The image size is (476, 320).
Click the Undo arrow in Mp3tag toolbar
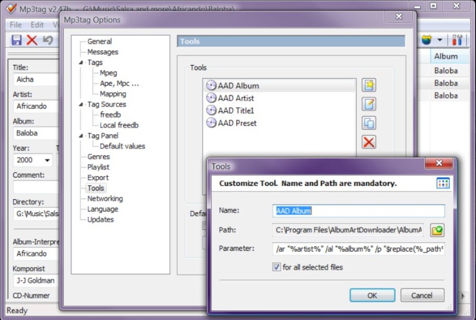pyautogui.click(x=48, y=40)
